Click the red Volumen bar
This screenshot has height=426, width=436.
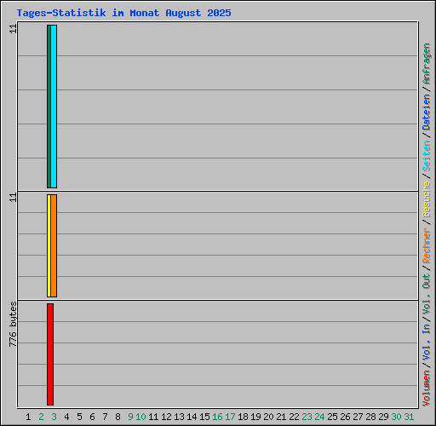click(50, 354)
